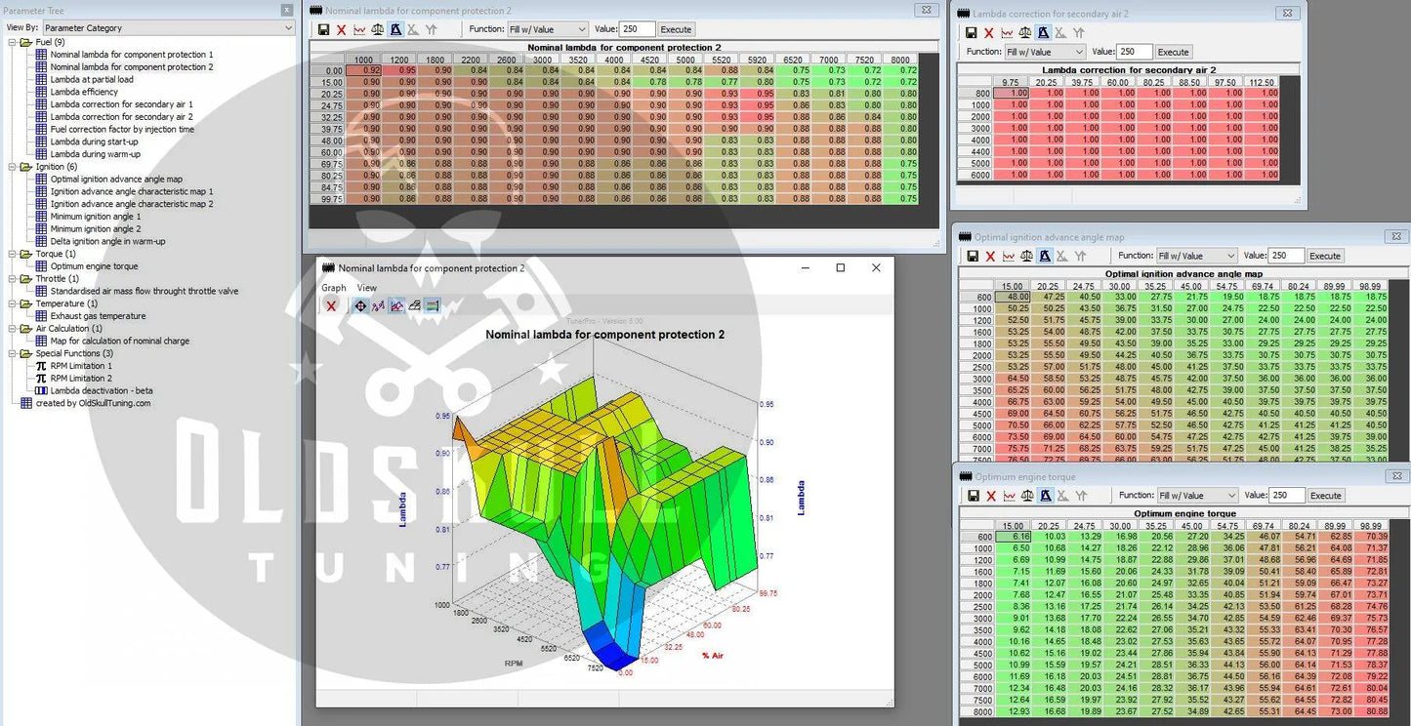Click the save icon in Nominal lambda table toolbar
Screen dimensions: 1411x726
tap(322, 29)
